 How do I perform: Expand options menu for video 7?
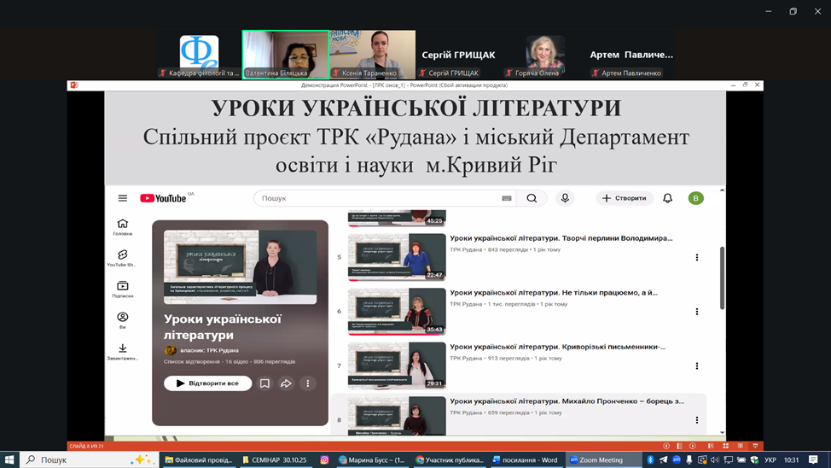tap(697, 366)
